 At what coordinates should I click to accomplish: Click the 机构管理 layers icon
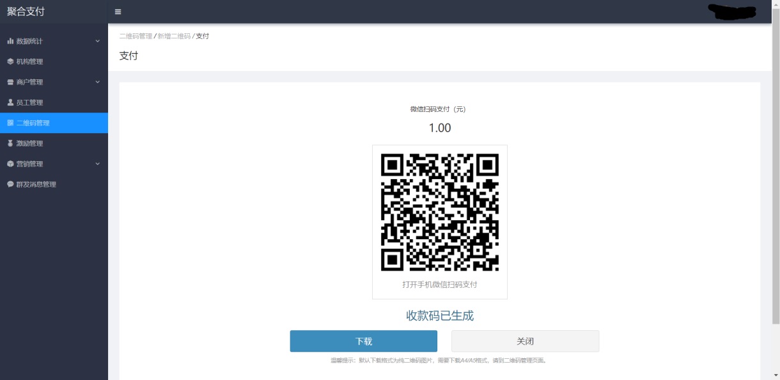pos(10,61)
